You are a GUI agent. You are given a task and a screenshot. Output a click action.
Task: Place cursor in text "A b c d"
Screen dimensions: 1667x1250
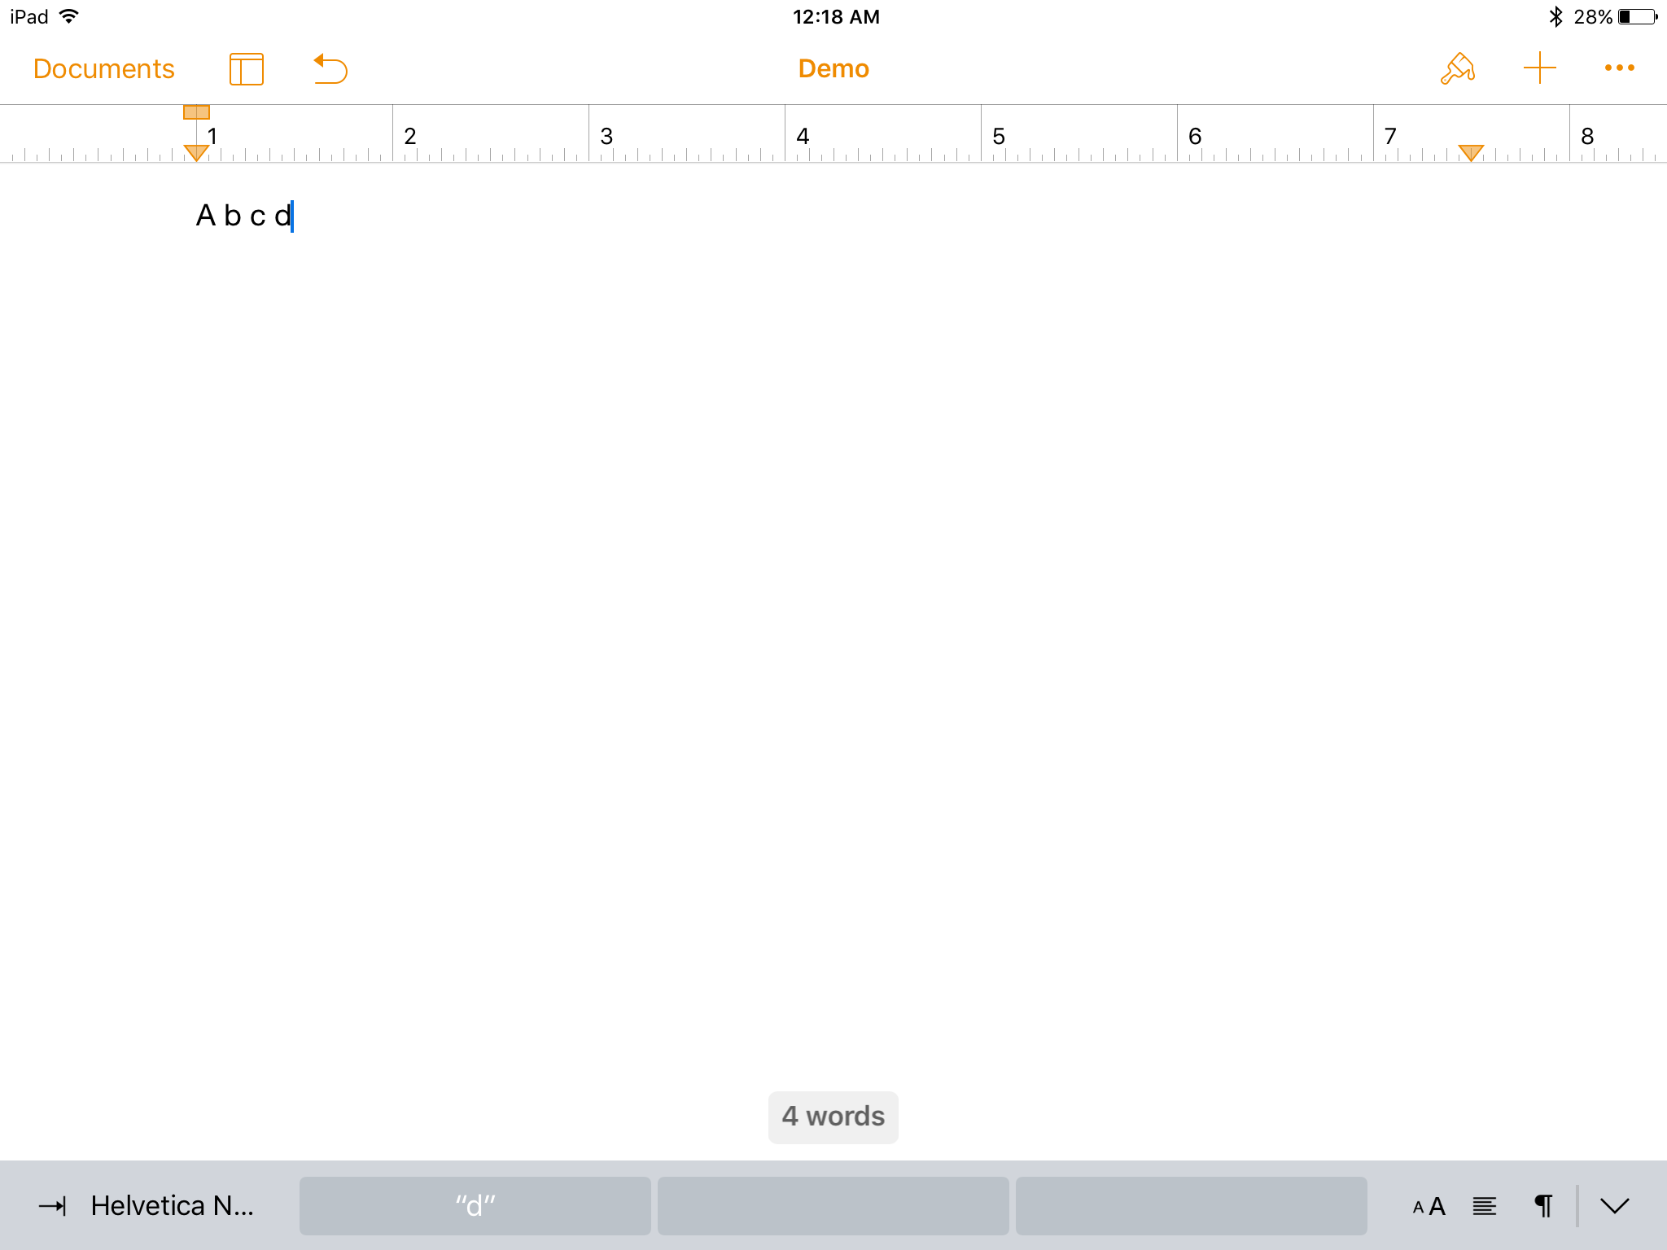pyautogui.click(x=244, y=216)
